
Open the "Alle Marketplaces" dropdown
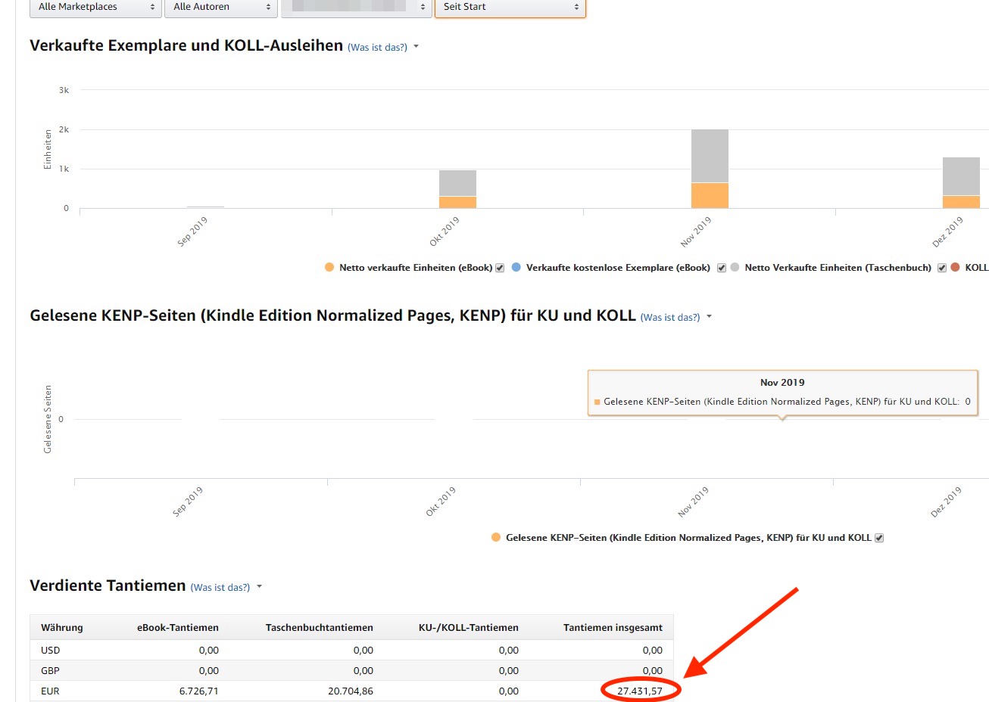click(x=95, y=8)
